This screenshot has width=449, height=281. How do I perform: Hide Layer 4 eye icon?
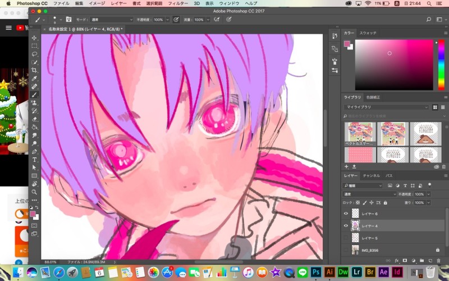(x=346, y=226)
